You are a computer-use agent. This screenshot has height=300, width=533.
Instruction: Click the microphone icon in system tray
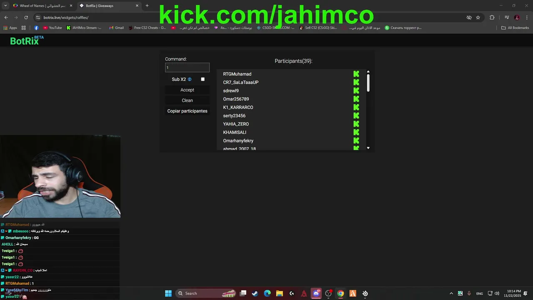coord(469,293)
